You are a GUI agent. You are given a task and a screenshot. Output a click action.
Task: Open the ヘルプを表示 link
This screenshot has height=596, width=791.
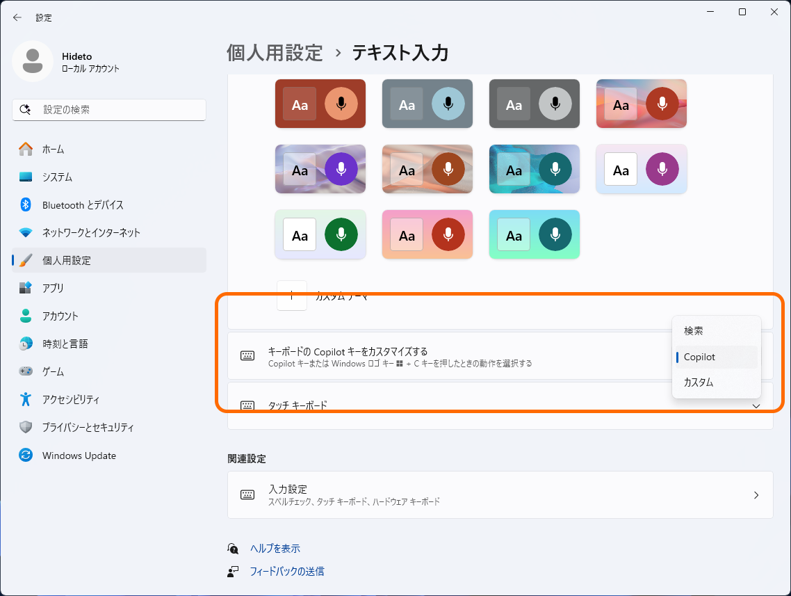(274, 548)
